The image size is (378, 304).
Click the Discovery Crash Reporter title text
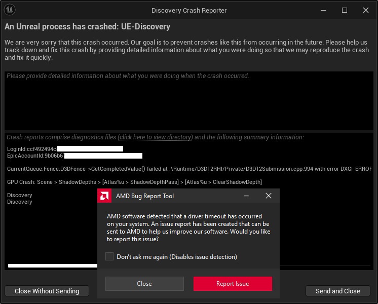coord(189,10)
